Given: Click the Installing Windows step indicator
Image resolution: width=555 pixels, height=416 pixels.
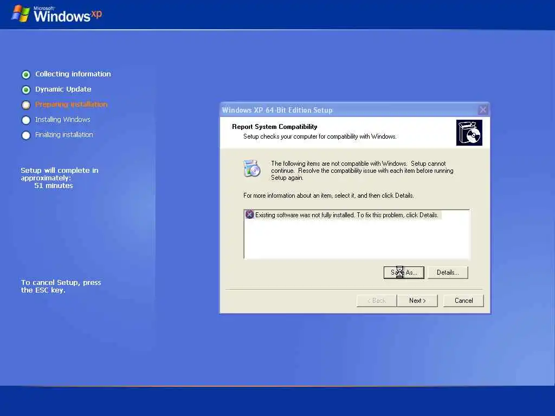Looking at the screenshot, I should (26, 120).
